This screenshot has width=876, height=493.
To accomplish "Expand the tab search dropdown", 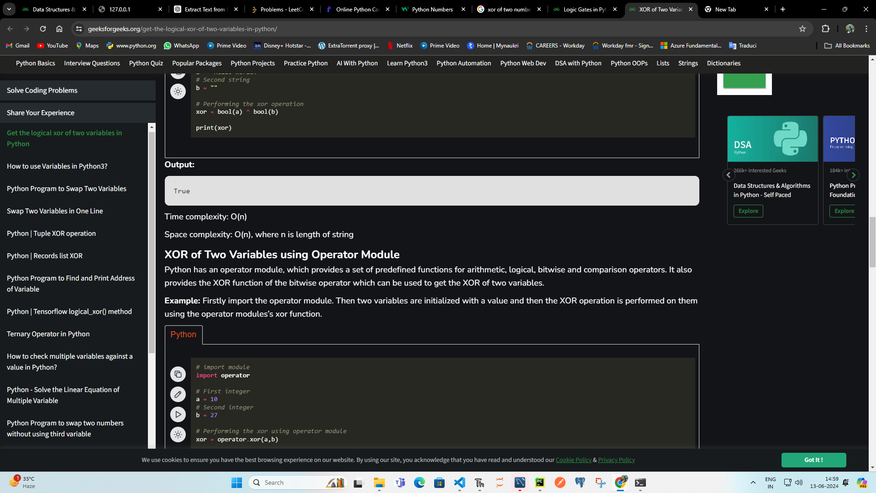I will click(x=9, y=9).
